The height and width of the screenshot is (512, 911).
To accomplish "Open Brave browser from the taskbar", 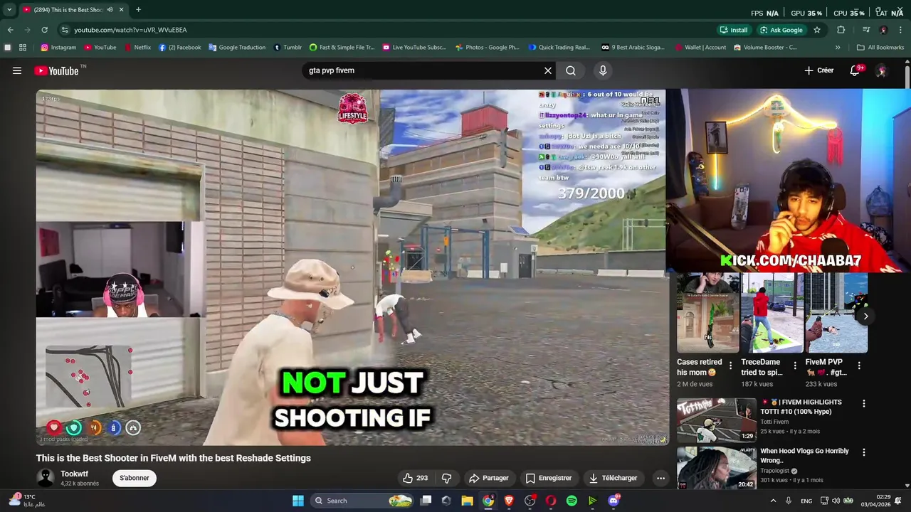I will pyautogui.click(x=509, y=501).
